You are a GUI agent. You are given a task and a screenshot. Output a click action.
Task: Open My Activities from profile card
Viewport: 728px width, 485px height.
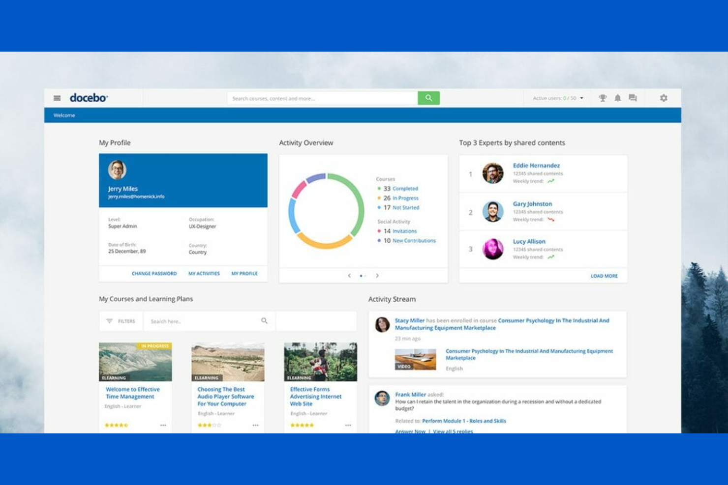pos(204,274)
